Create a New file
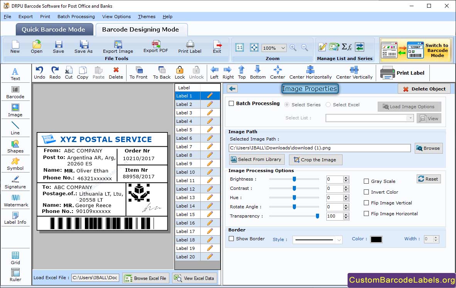Image resolution: width=456 pixels, height=288 pixels. pos(15,47)
